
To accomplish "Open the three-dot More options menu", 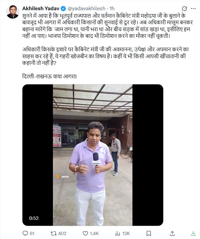I will pos(193,8).
